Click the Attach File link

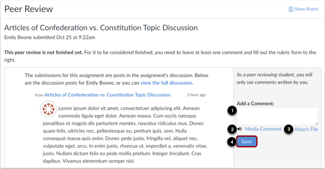pyautogui.click(x=306, y=129)
